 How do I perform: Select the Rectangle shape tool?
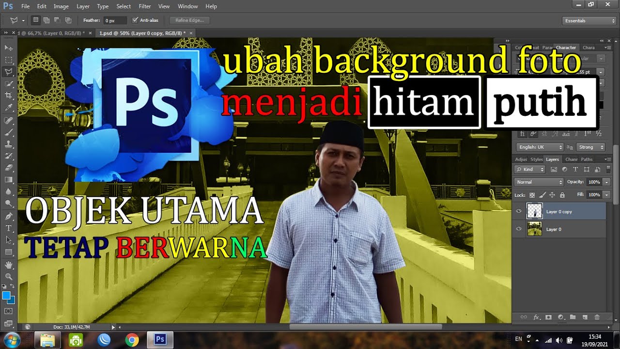[9, 252]
